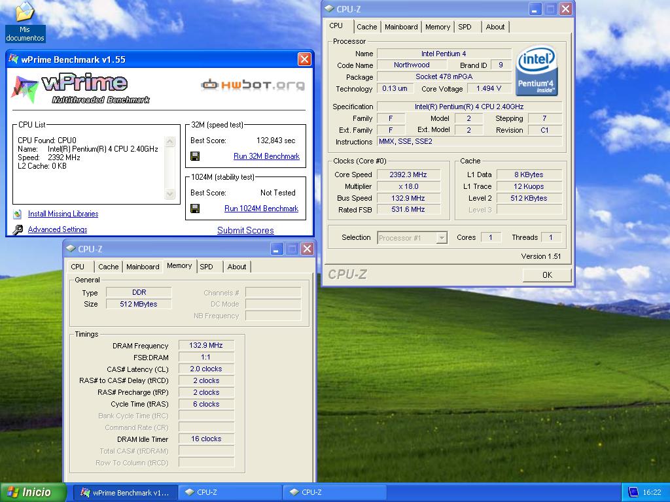This screenshot has width=670, height=502.
Task: Open the Processor #1 selection dropdown
Action: click(442, 238)
